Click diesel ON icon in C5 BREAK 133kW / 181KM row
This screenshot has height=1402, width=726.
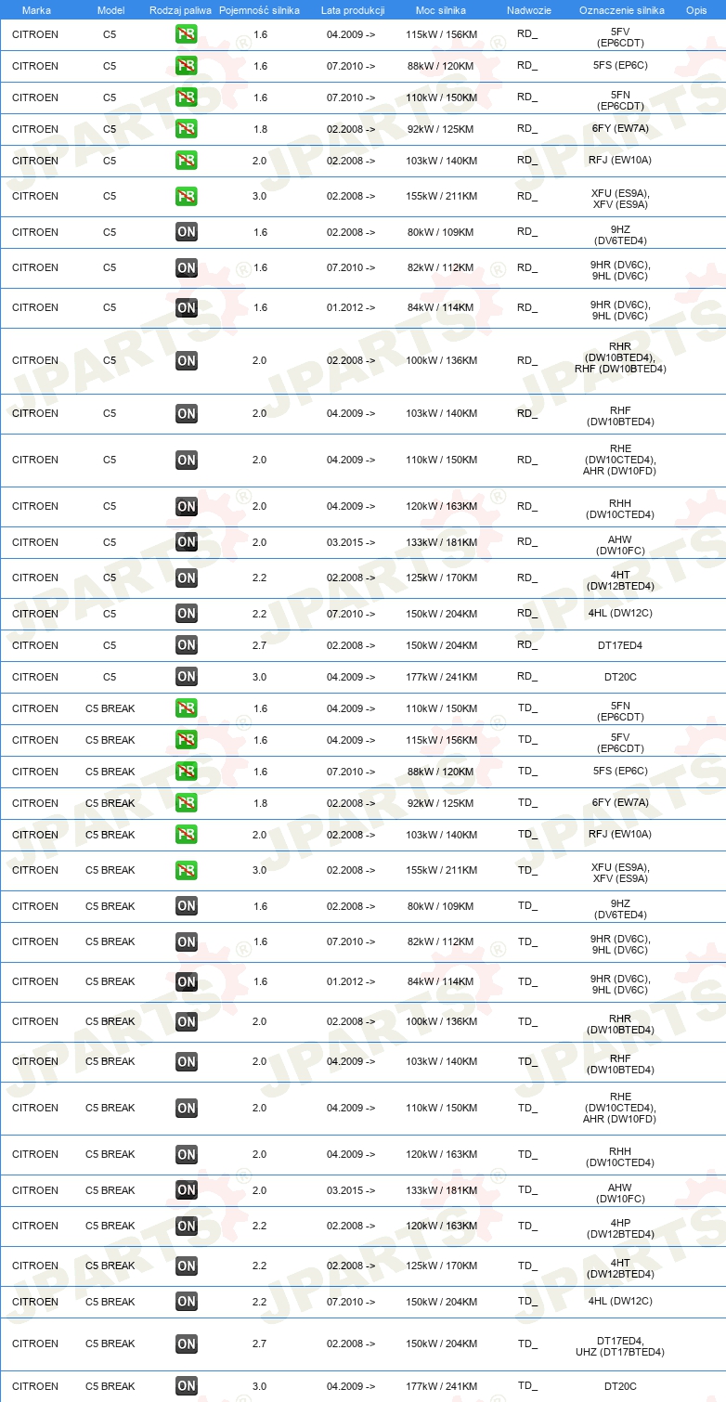[186, 1190]
